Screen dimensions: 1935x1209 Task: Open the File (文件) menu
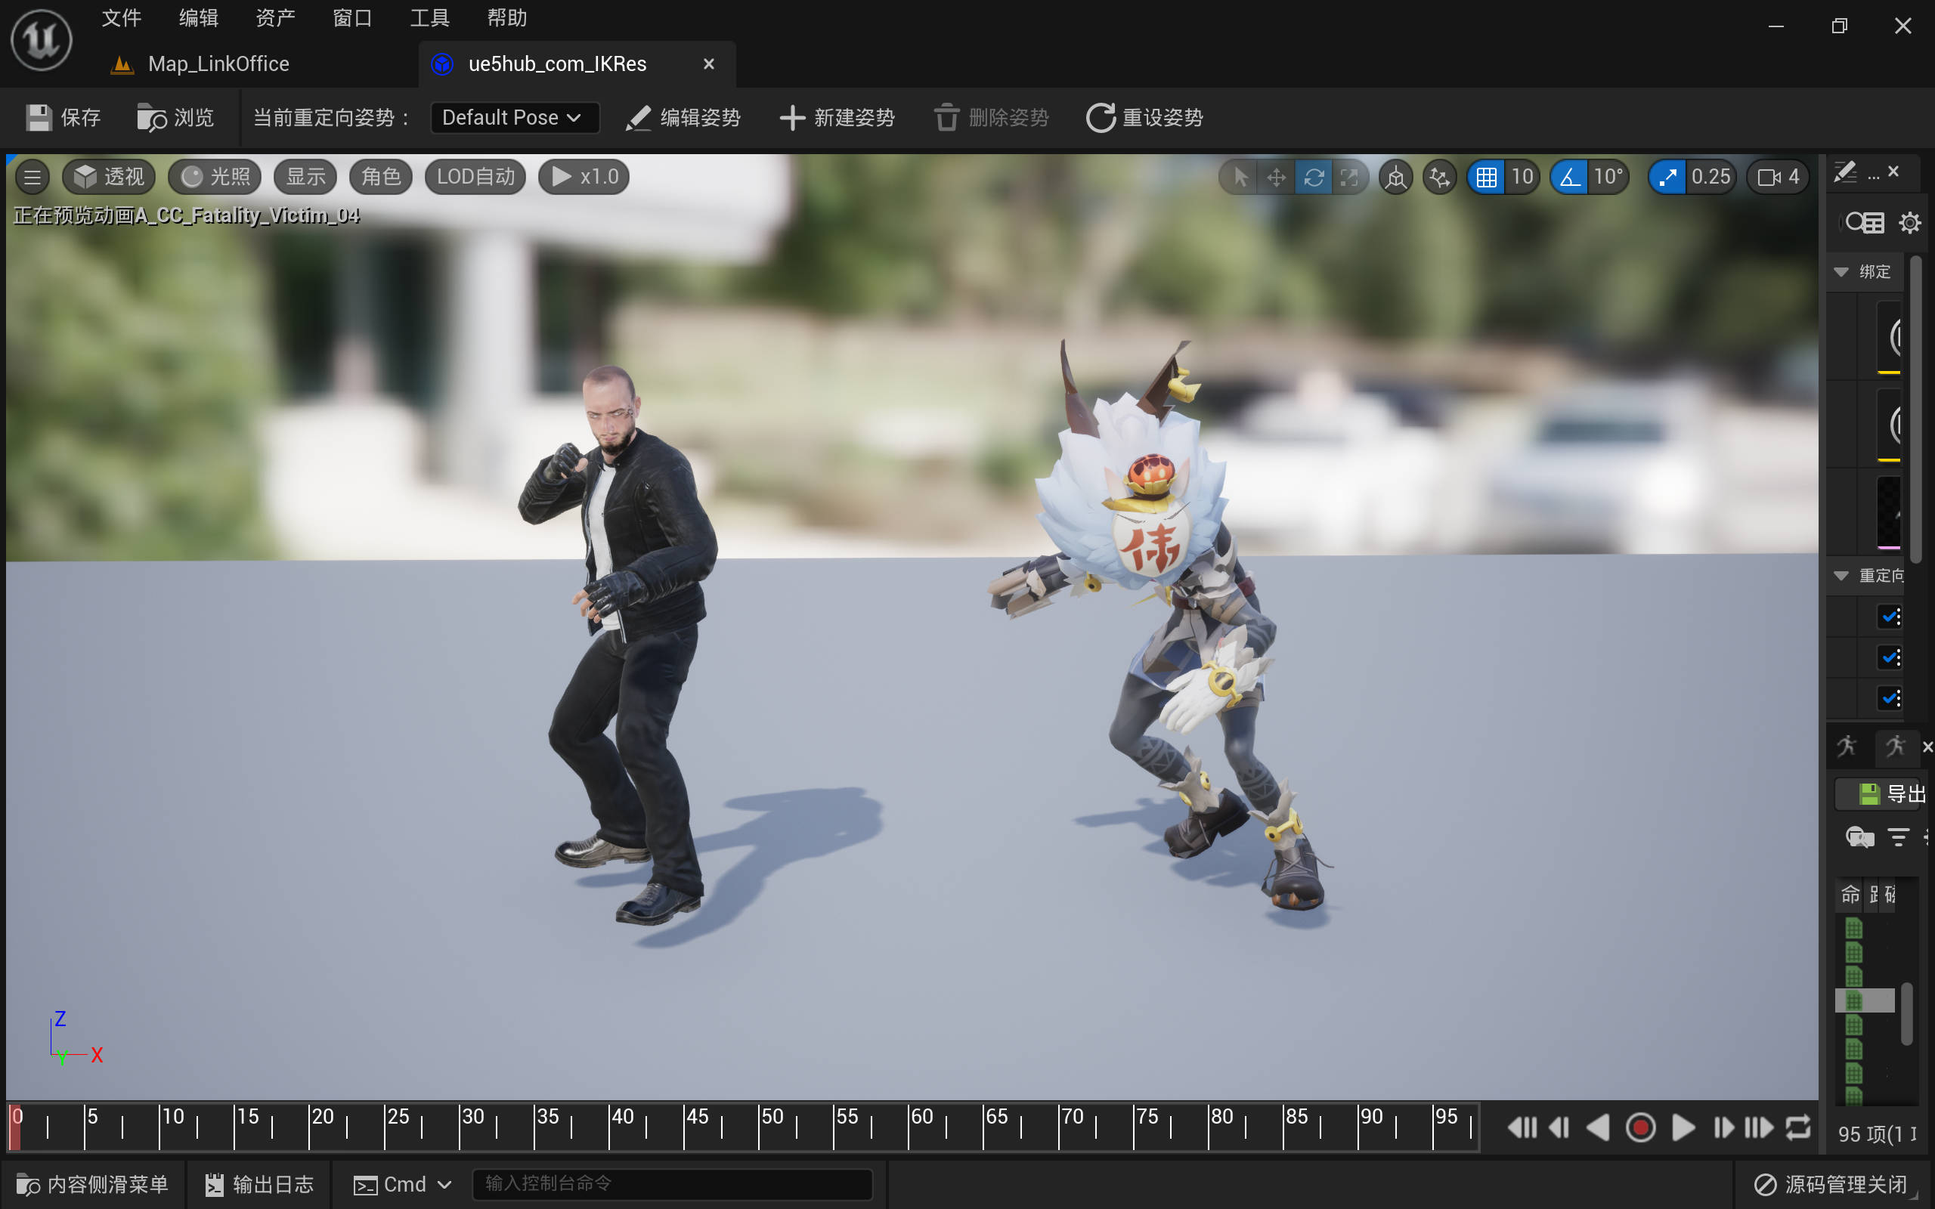coord(122,17)
